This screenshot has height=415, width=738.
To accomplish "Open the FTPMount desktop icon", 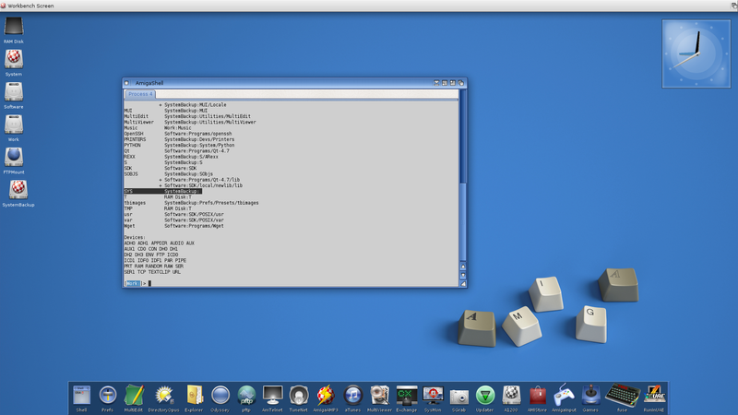I will pyautogui.click(x=14, y=157).
